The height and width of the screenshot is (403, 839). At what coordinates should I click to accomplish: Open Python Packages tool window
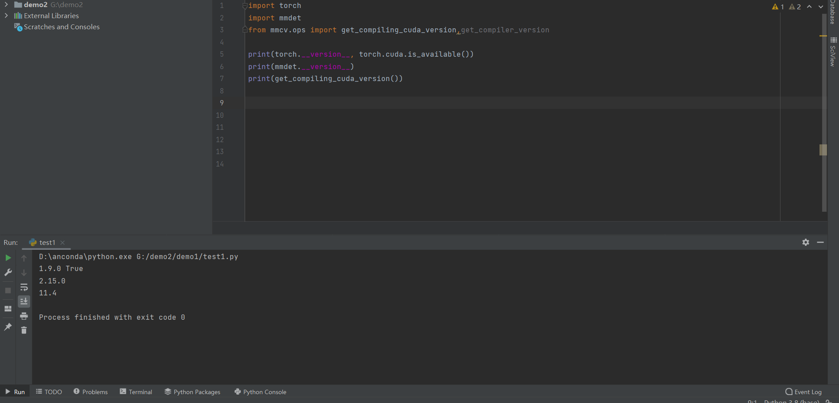192,392
